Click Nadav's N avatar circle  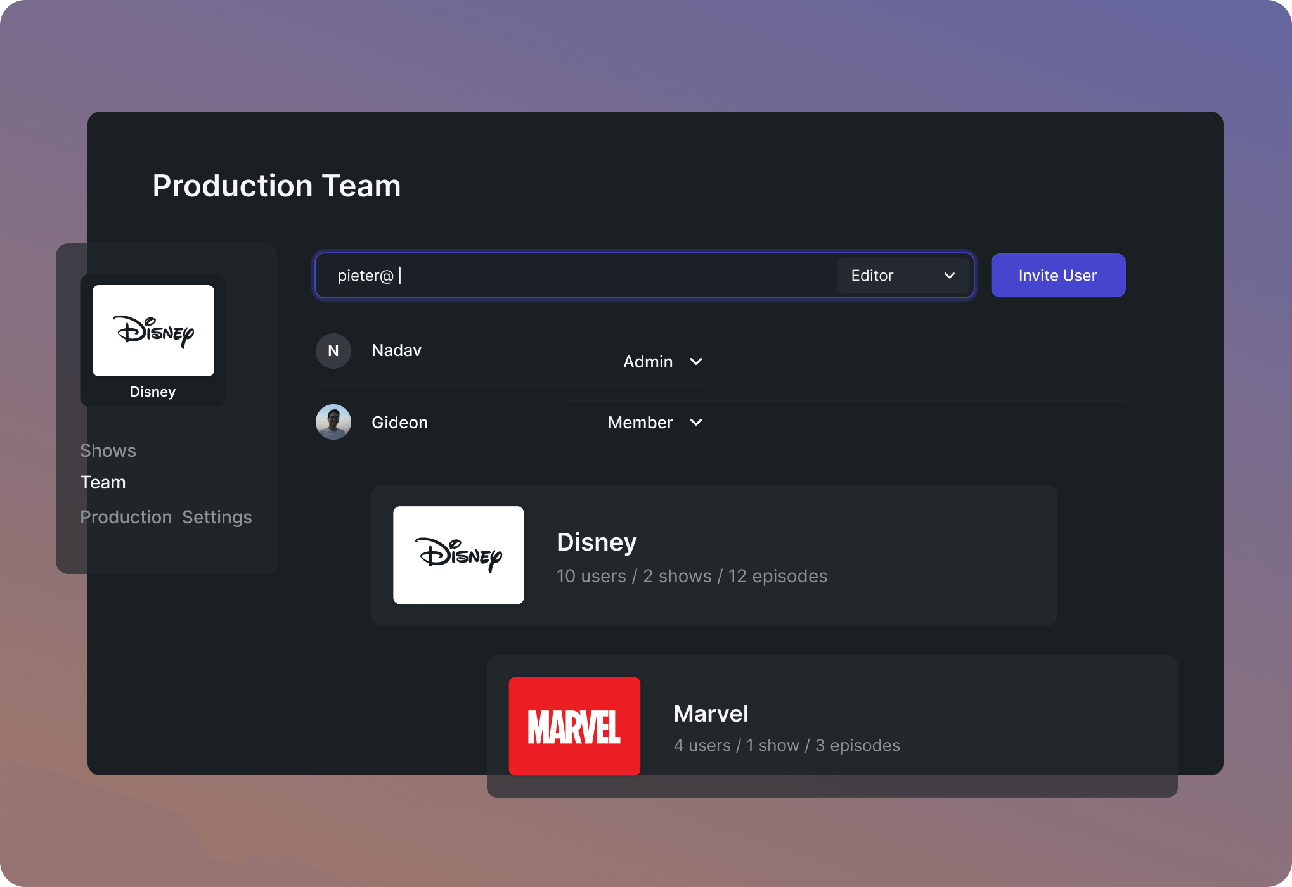click(x=333, y=351)
